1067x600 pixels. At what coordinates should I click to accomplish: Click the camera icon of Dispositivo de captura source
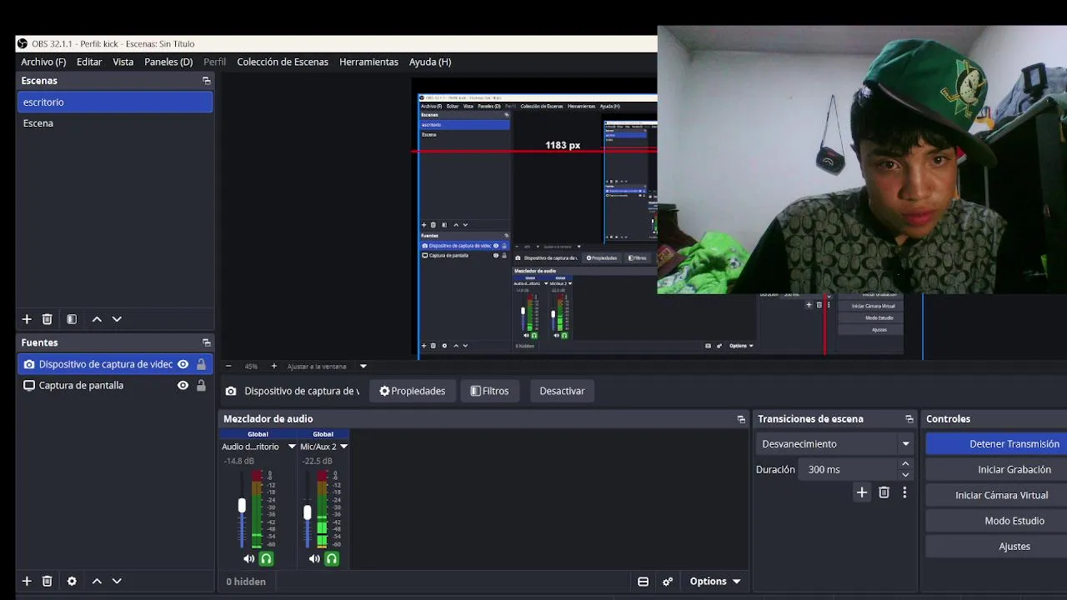pyautogui.click(x=29, y=364)
